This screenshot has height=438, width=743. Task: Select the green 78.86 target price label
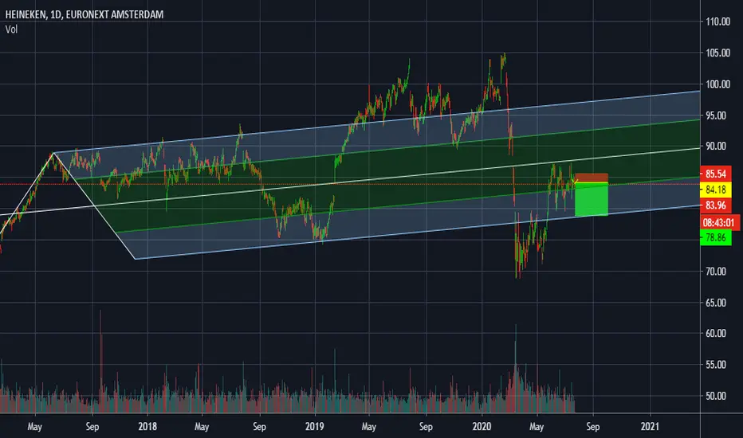(716, 237)
